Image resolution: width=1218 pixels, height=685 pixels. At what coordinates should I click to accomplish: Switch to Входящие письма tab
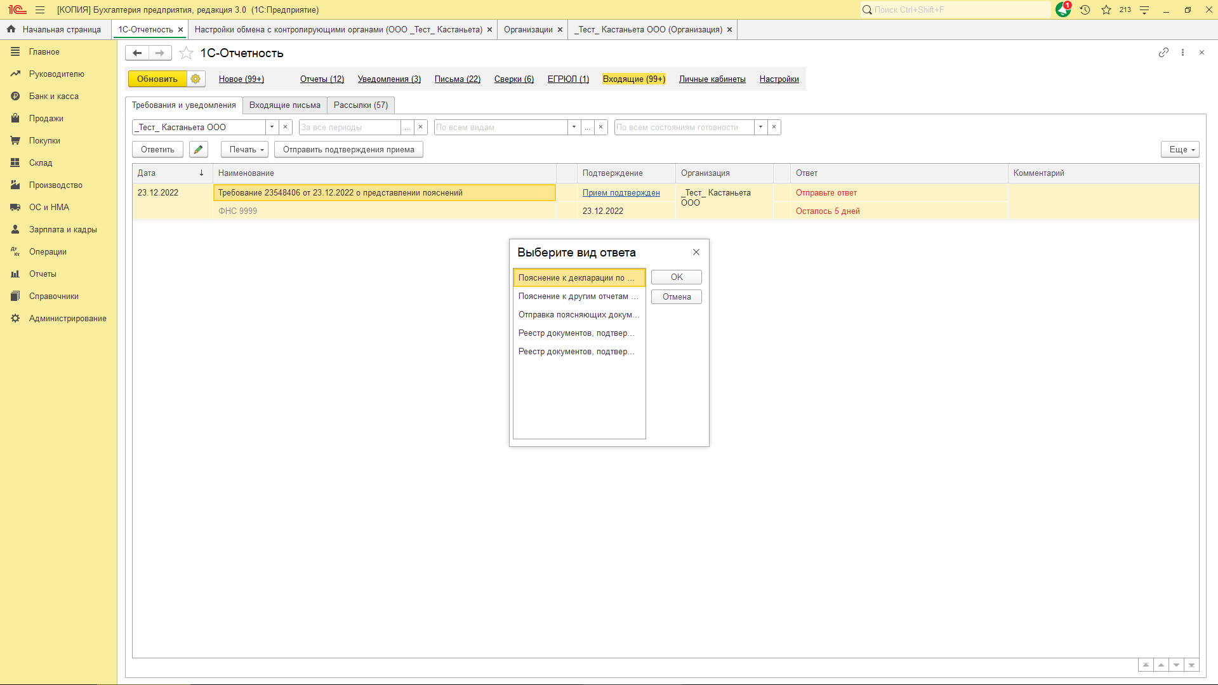[x=284, y=105]
